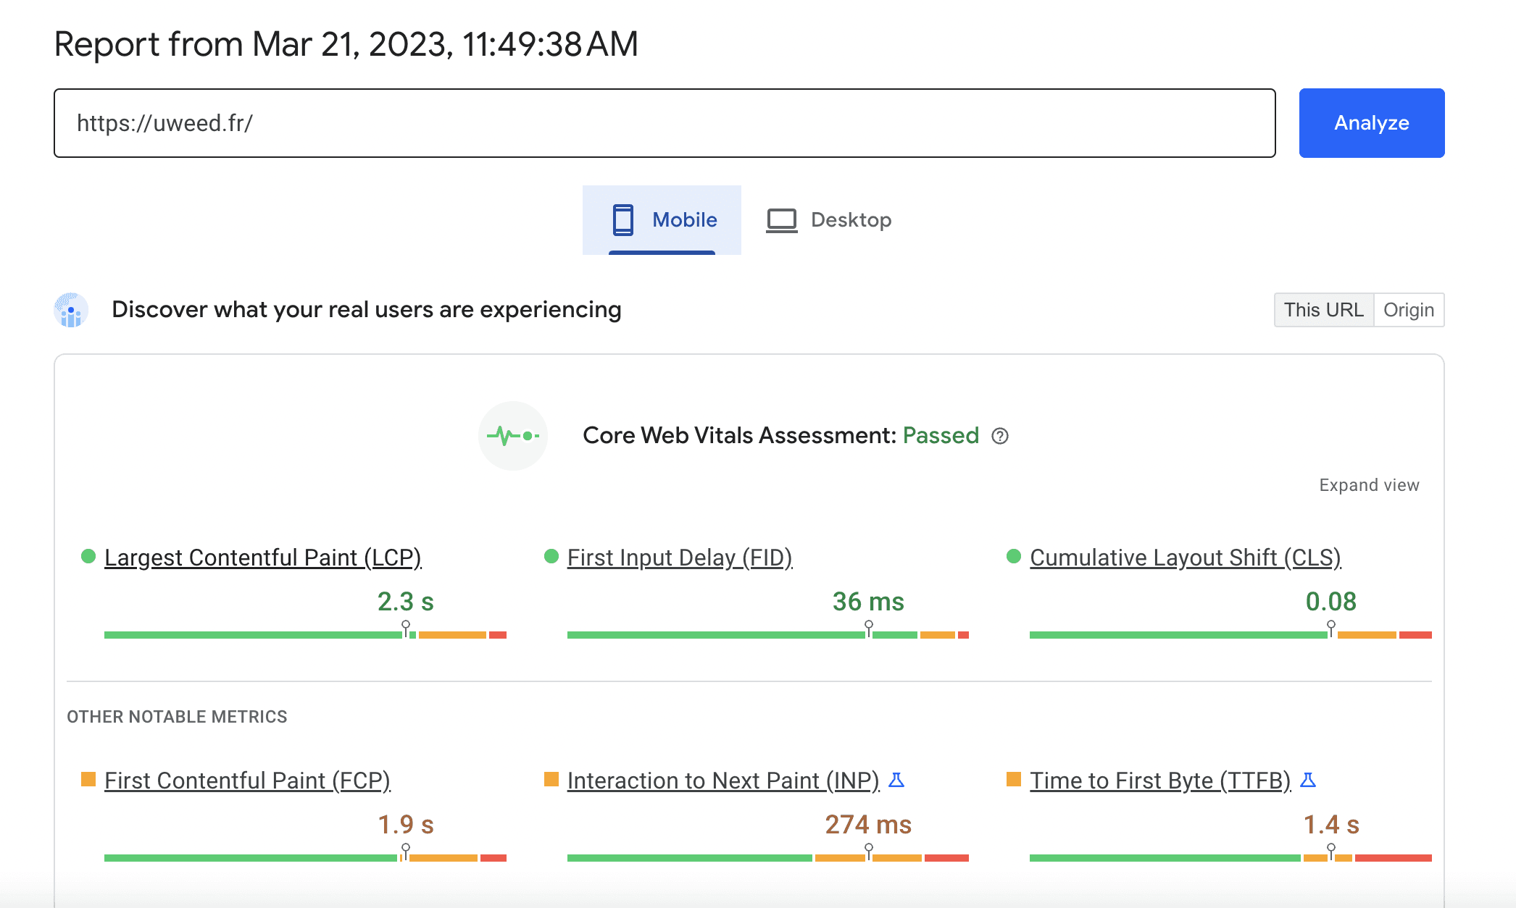
Task: Expand view of Core Web Vitals metrics
Action: click(1368, 484)
